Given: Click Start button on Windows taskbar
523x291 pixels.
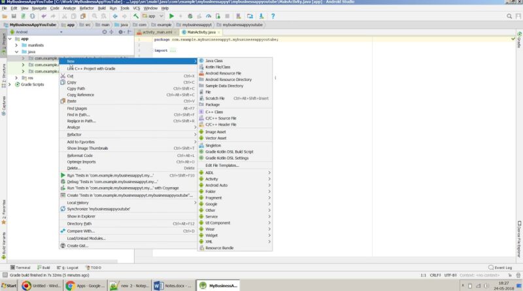Looking at the screenshot, I should pos(9,286).
